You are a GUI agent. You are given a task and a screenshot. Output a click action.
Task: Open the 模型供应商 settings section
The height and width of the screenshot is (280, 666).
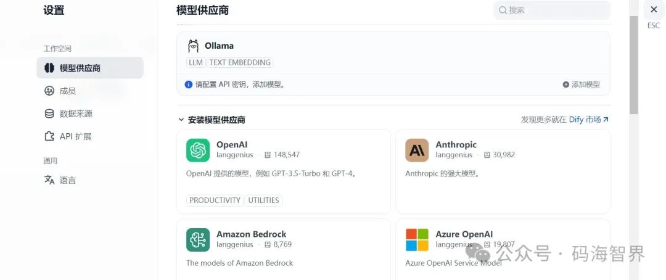(x=89, y=68)
